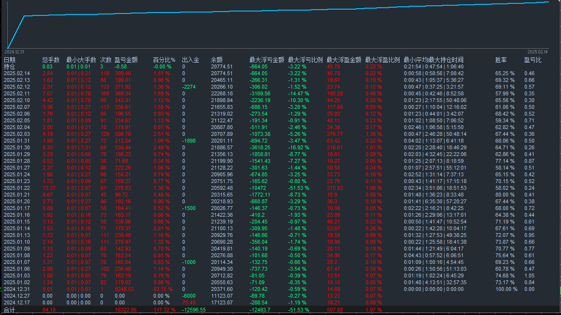Click the 84.18 total lots sum
The height and width of the screenshot is (315, 561).
point(49,310)
